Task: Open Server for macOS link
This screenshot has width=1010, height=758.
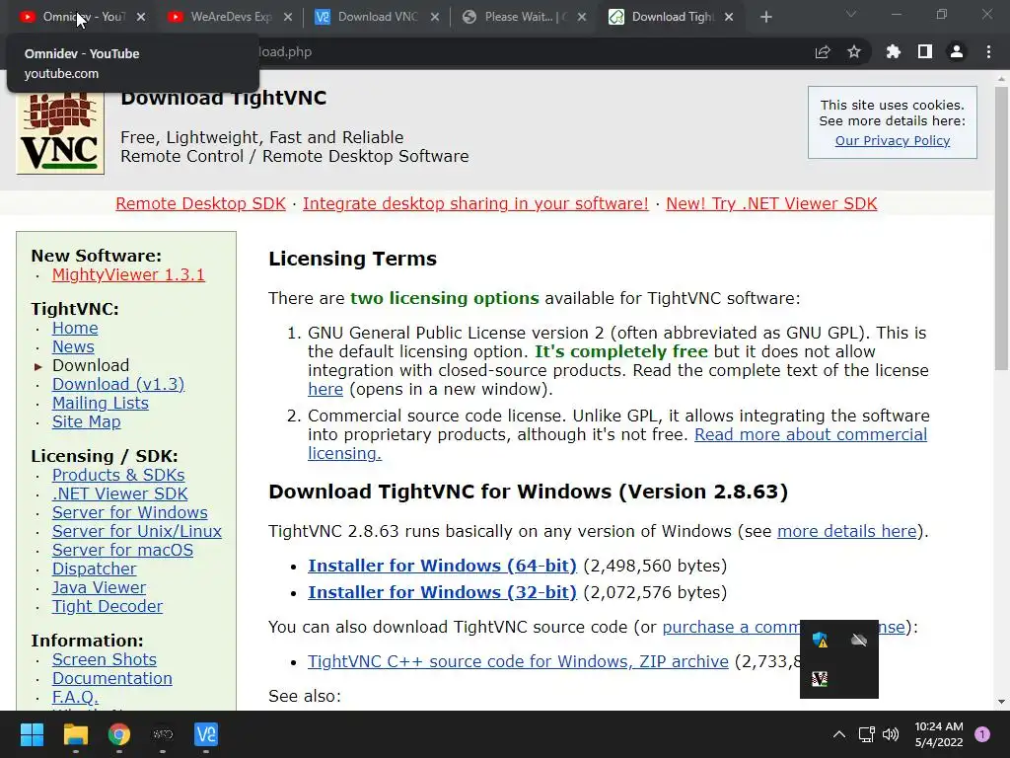Action: point(122,550)
